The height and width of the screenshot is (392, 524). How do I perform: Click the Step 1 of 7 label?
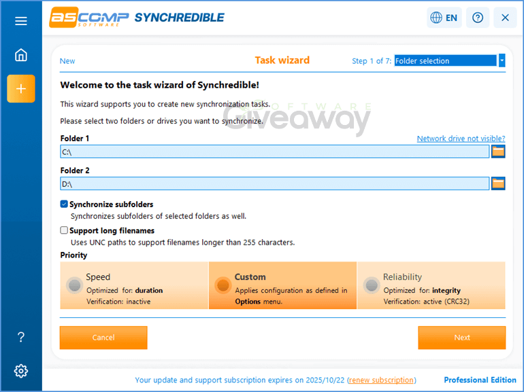[x=372, y=61]
